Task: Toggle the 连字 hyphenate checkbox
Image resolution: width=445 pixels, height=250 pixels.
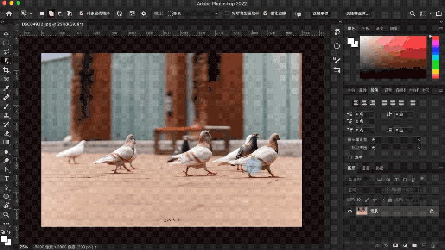Action: (350, 157)
